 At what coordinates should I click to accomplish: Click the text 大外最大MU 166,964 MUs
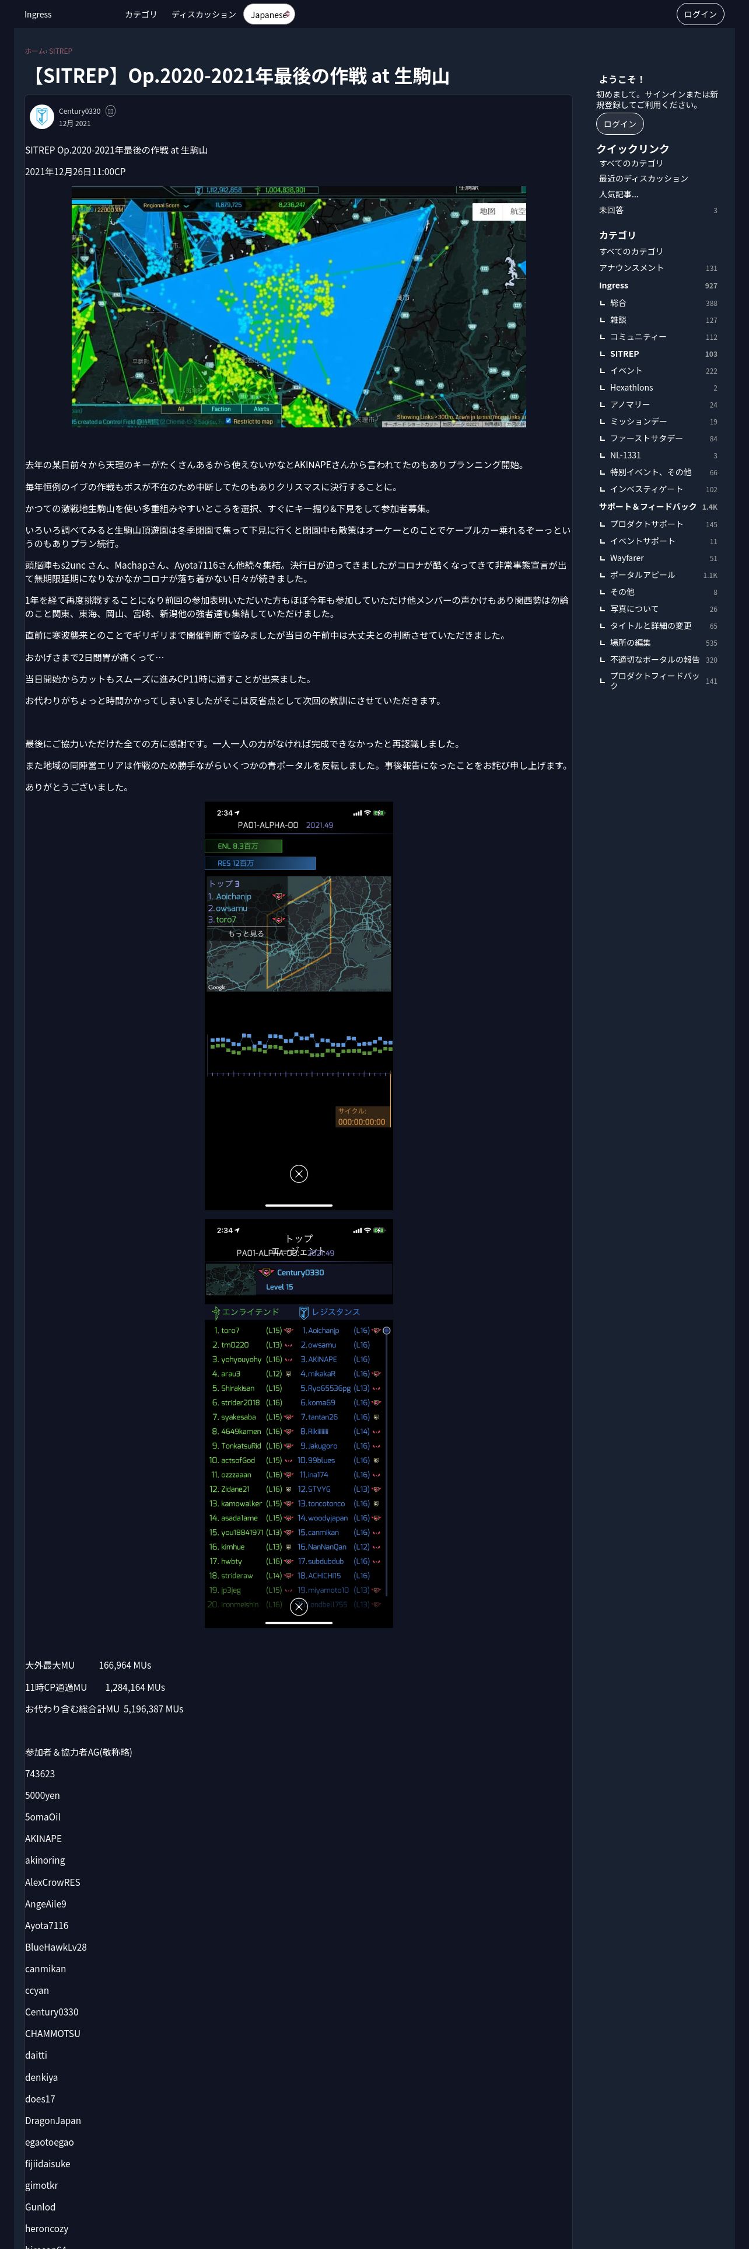88,1665
